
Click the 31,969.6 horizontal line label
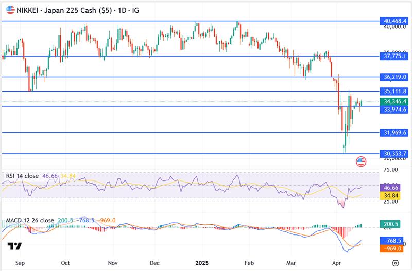coord(395,132)
